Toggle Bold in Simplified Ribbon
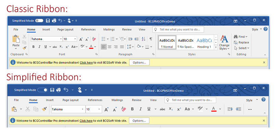The width and height of the screenshot is (277, 133). (132, 109)
